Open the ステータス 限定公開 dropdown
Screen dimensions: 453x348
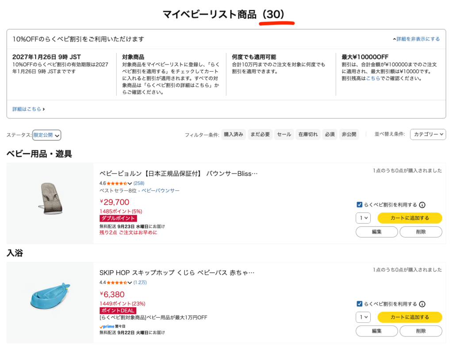coord(46,135)
